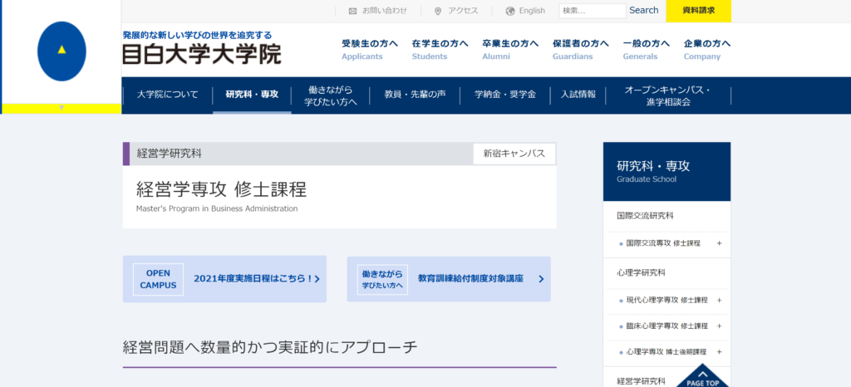Select 学納金・奨学金 in the navigation bar
Screen dimensions: 851x387
(x=504, y=95)
